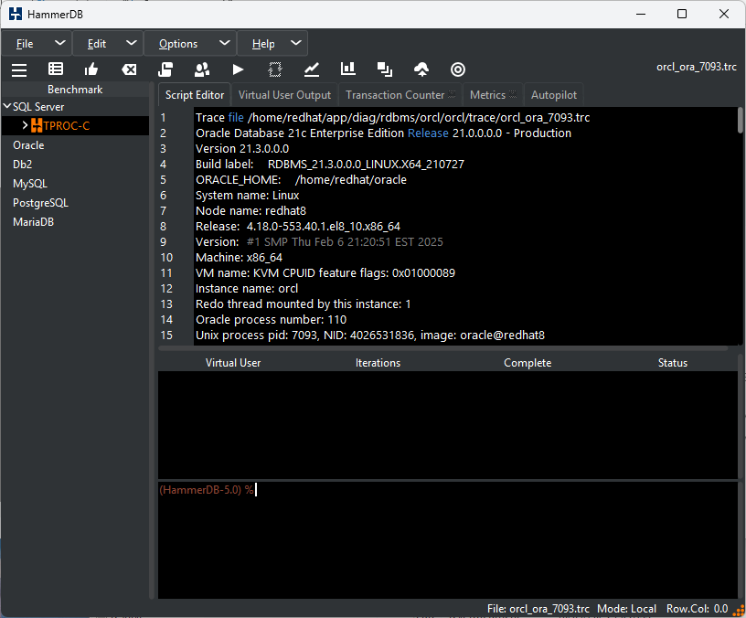Collapse the SQL Server tree node
The height and width of the screenshot is (618, 746).
tap(7, 106)
